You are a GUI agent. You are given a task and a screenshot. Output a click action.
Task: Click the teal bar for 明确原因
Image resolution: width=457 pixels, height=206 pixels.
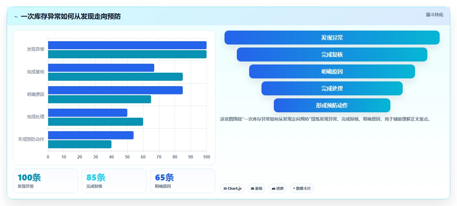[x=100, y=99]
